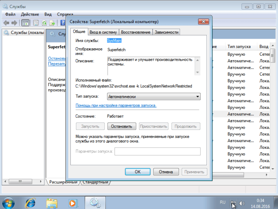Click the Приостановить button
Viewport: 278px width, 209px height.
coord(154,126)
